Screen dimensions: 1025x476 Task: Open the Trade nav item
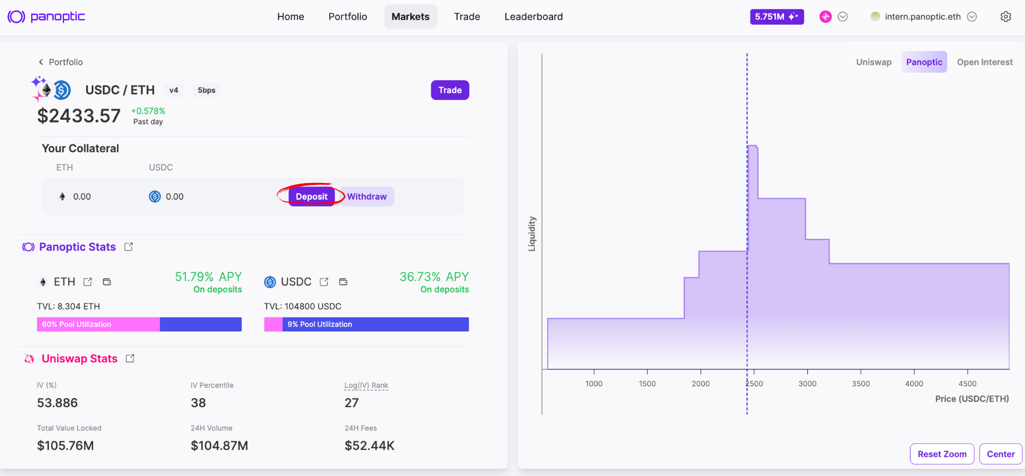pyautogui.click(x=467, y=17)
